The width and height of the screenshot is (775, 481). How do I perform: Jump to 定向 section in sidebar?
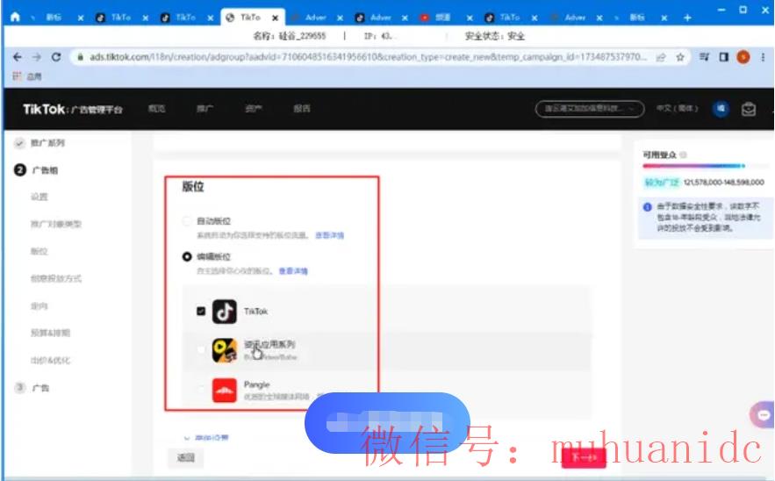39,306
